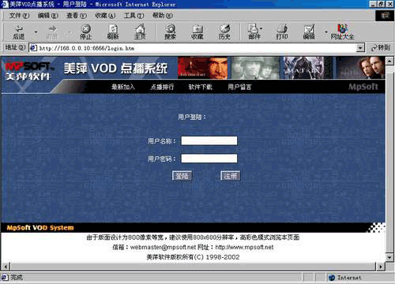Click the Refresh (刷新) toolbar icon
395x284 pixels.
113,32
